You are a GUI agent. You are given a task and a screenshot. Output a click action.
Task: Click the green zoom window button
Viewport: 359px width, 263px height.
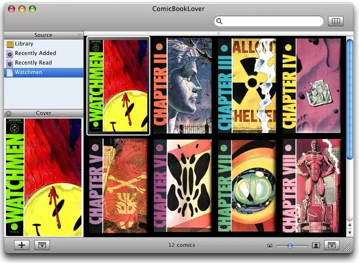[32, 9]
